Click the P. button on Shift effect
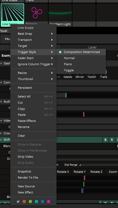Screen dimensions: 118x208 click(x=112, y=140)
